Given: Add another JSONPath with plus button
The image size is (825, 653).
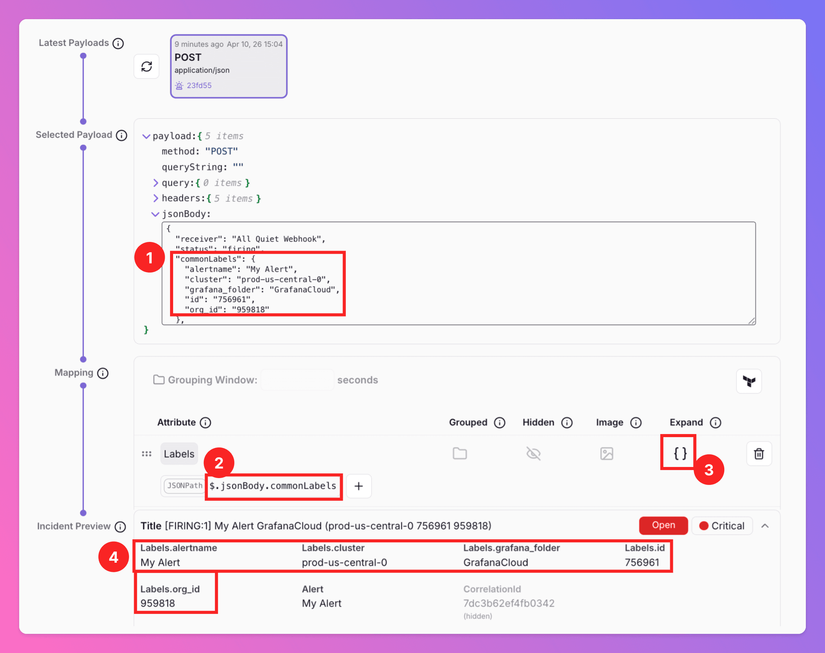Looking at the screenshot, I should click(358, 486).
